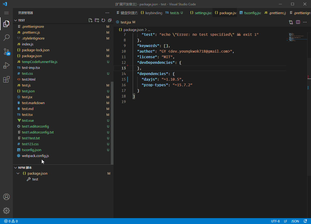
Task: Open the Extensions view
Action: (x=6, y=79)
